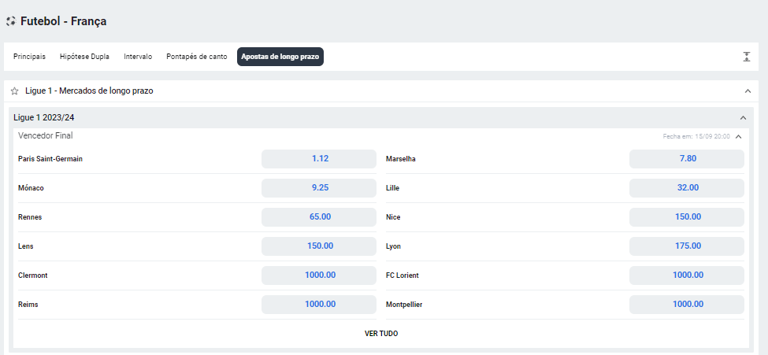This screenshot has width=768, height=355.
Task: Select the Intervalo tab
Action: [x=138, y=57]
